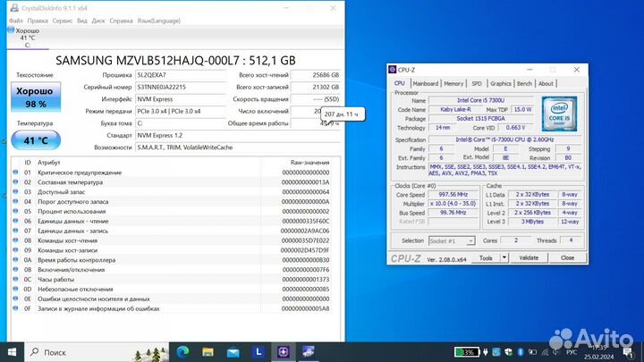Viewport: 644px width, 362px height.
Task: Switch to CPU-Z Mainboard tab
Action: click(x=426, y=83)
